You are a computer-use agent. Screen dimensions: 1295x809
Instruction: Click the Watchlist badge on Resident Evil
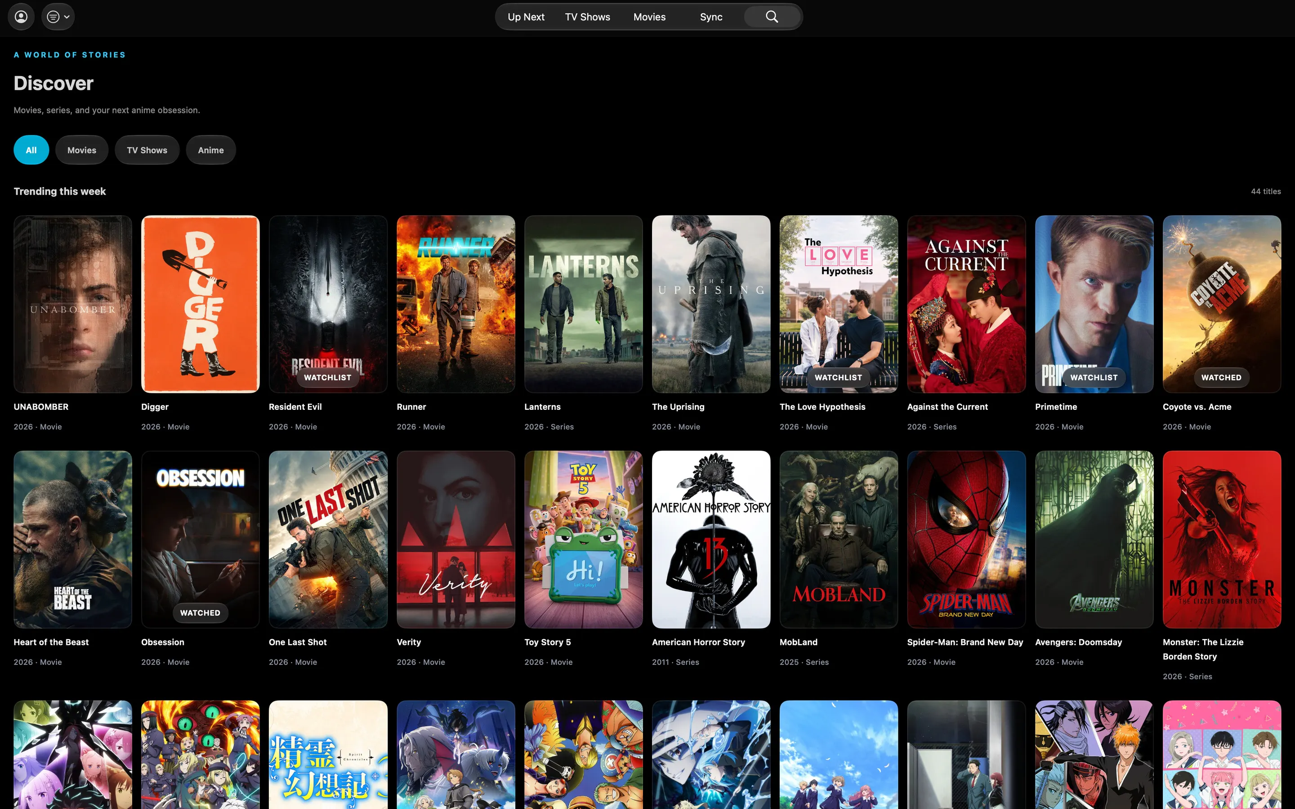click(x=327, y=377)
